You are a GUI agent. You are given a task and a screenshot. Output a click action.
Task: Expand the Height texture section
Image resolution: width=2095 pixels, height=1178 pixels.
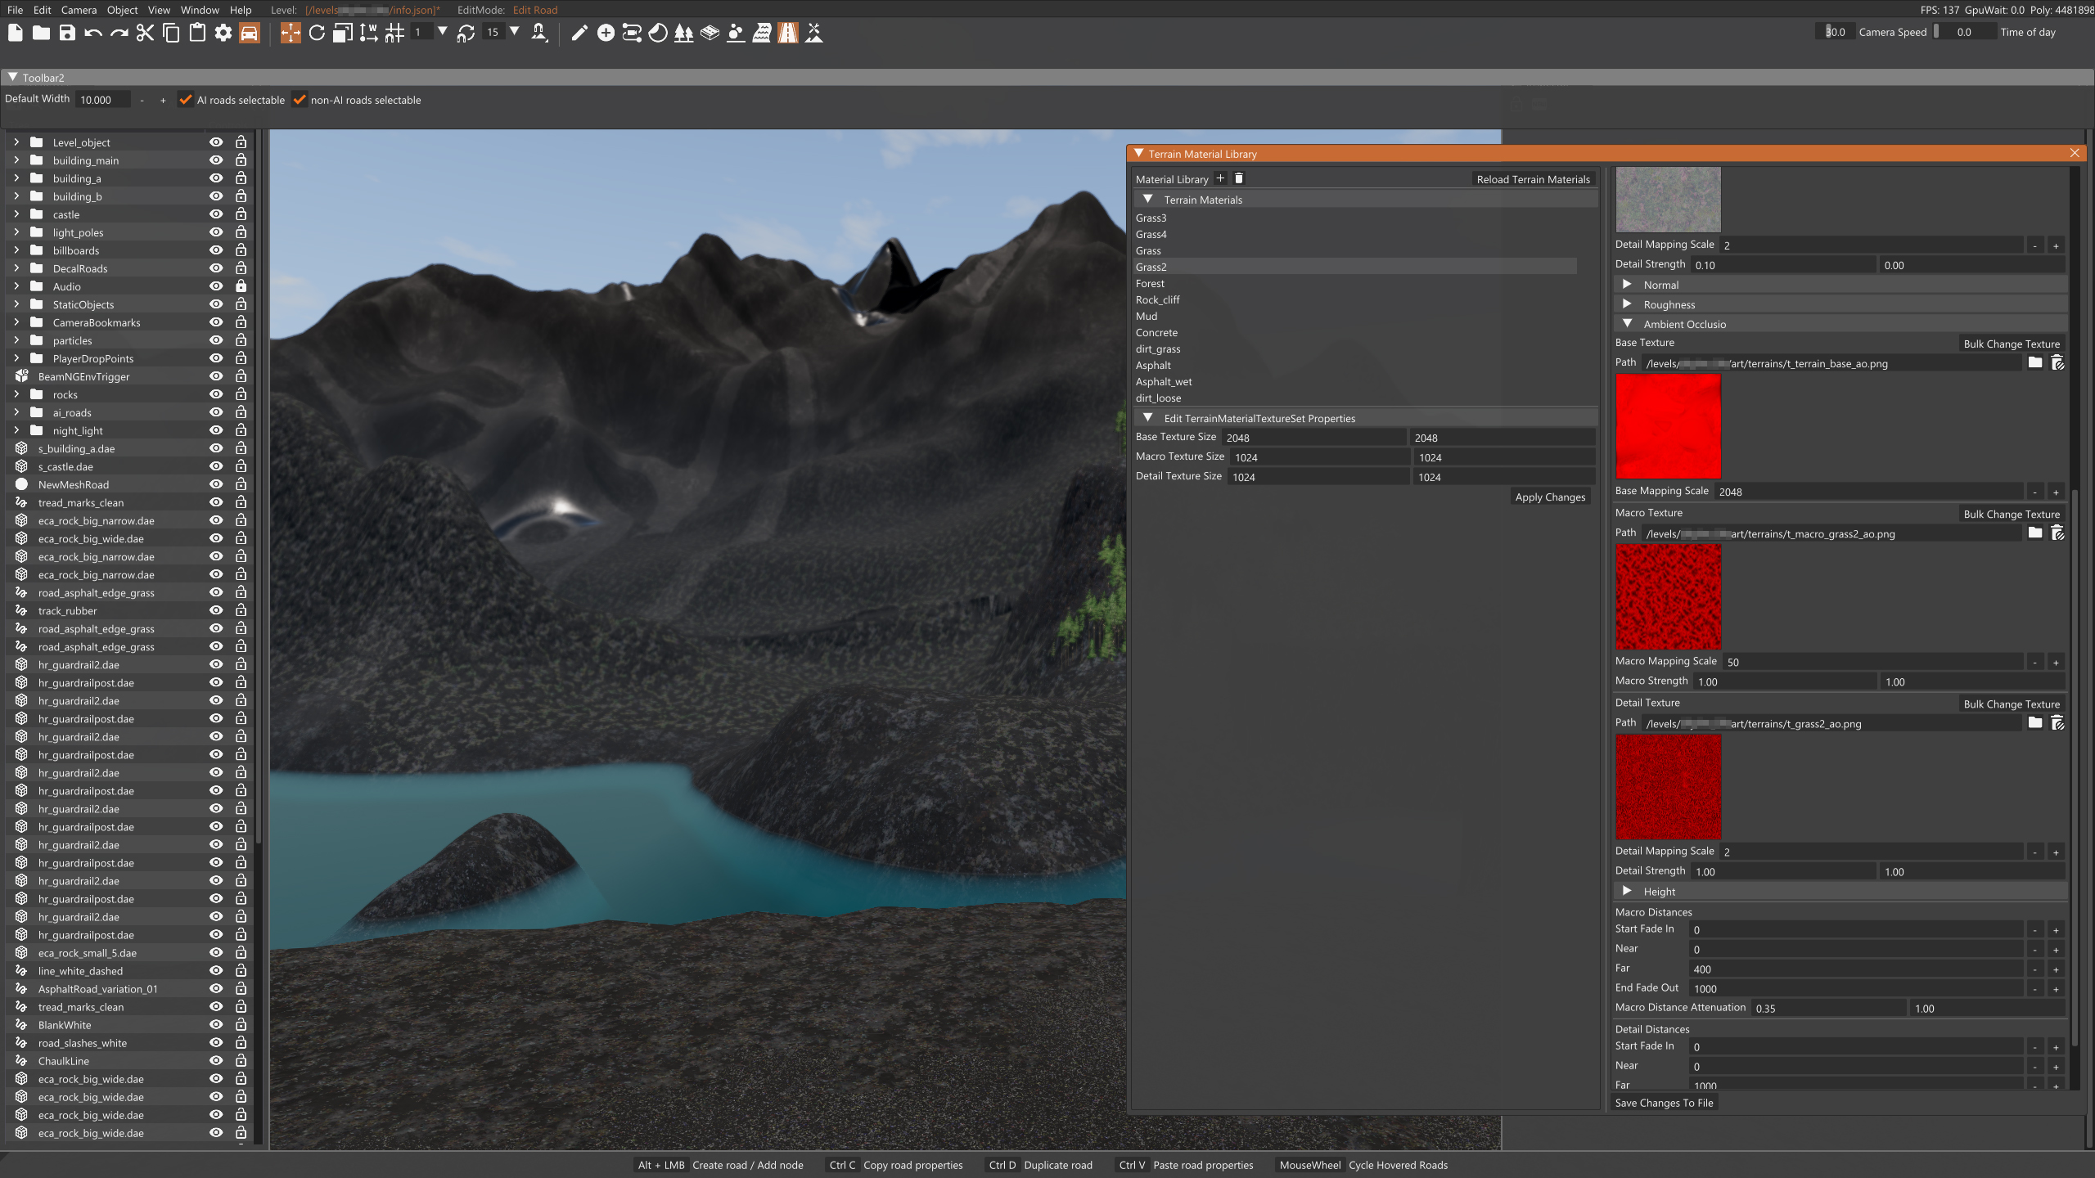tap(1628, 891)
